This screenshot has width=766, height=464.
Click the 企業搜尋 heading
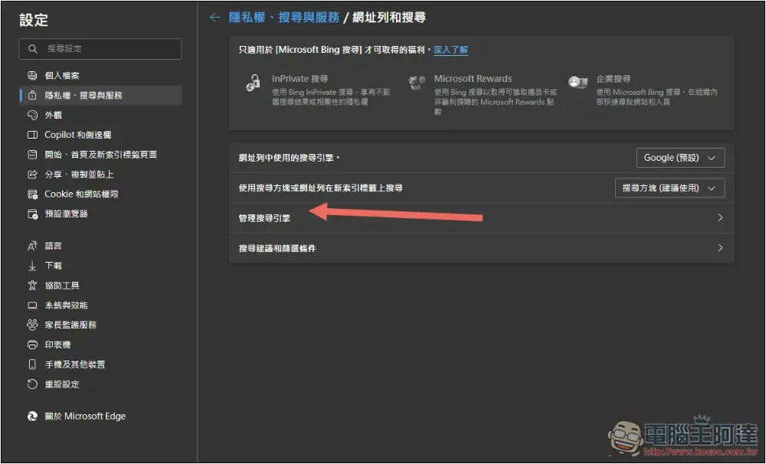(x=613, y=79)
